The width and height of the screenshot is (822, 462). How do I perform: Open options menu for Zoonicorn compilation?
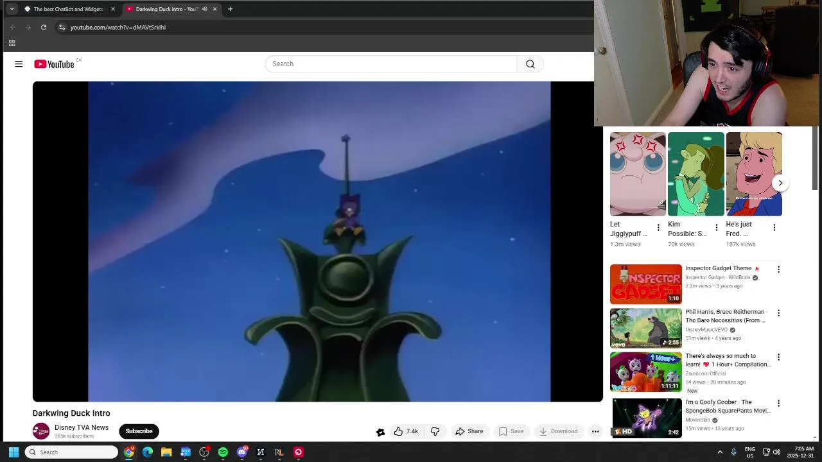pyautogui.click(x=778, y=357)
